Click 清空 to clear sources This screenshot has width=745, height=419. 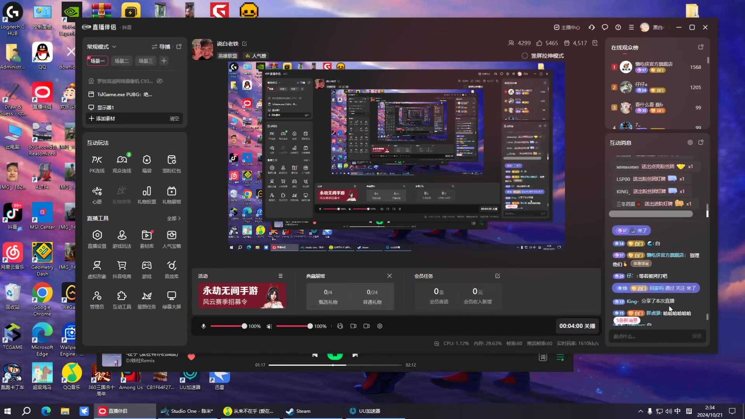point(174,119)
